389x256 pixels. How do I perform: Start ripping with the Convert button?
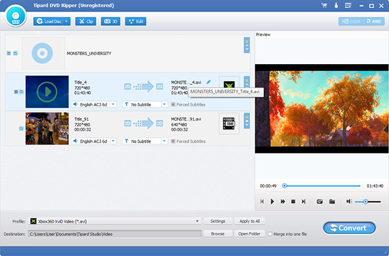(x=349, y=228)
